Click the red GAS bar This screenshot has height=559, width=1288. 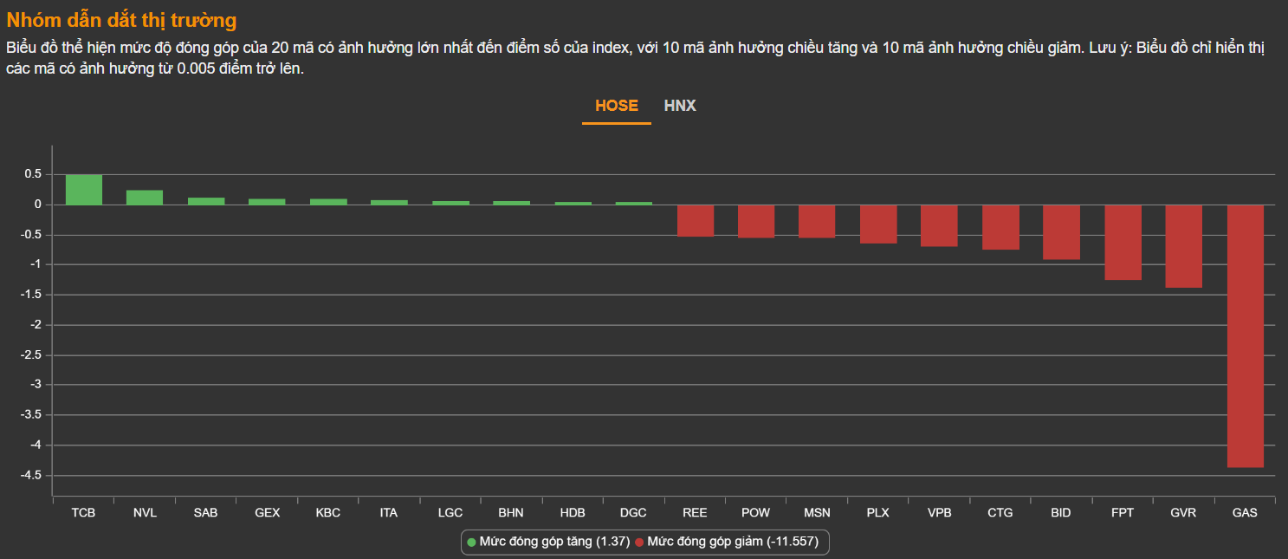coord(1245,336)
